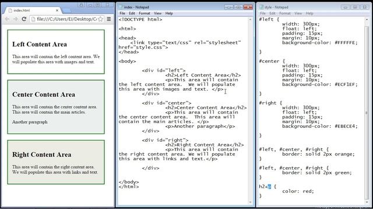Click the <div id="right"> line in index Notepad
Image resolution: width=373 pixels, height=209 pixels.
coord(165,140)
